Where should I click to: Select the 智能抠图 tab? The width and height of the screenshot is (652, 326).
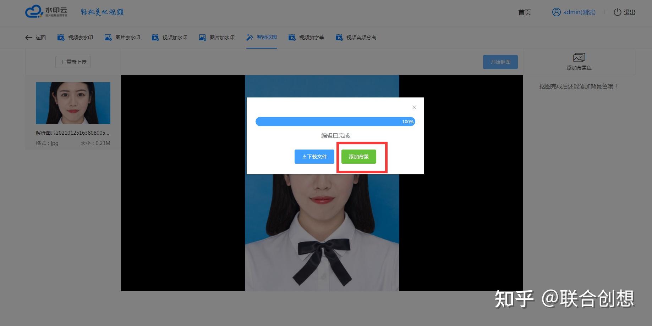pos(262,37)
